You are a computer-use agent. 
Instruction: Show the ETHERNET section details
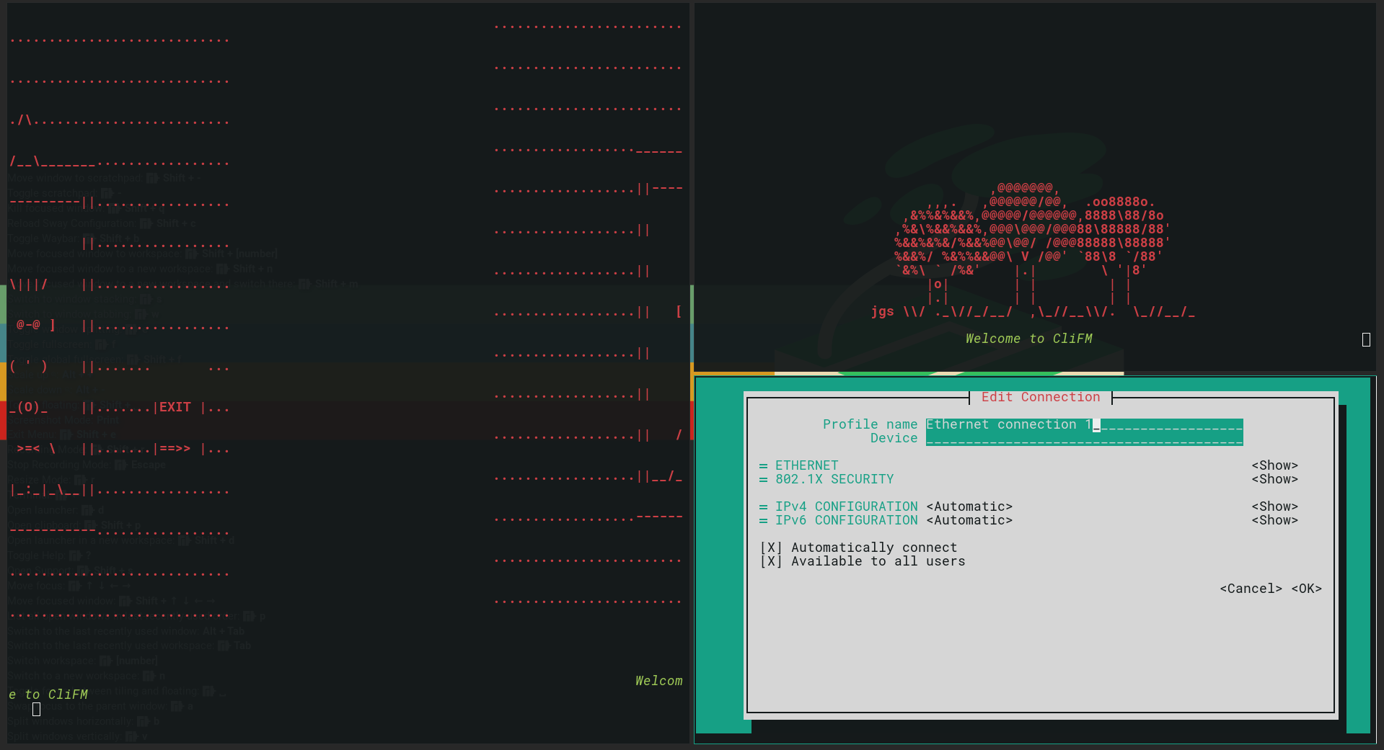(1274, 465)
